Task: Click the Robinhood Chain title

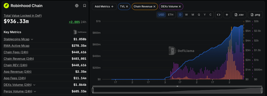Action: [x=27, y=6]
